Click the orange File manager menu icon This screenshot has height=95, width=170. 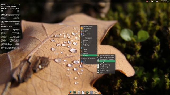pyautogui.click(x=82, y=28)
